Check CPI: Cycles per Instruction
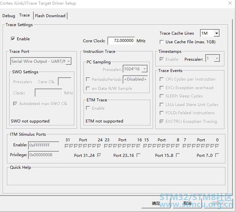Viewport: 236px width, 212px height. pyautogui.click(x=162, y=79)
